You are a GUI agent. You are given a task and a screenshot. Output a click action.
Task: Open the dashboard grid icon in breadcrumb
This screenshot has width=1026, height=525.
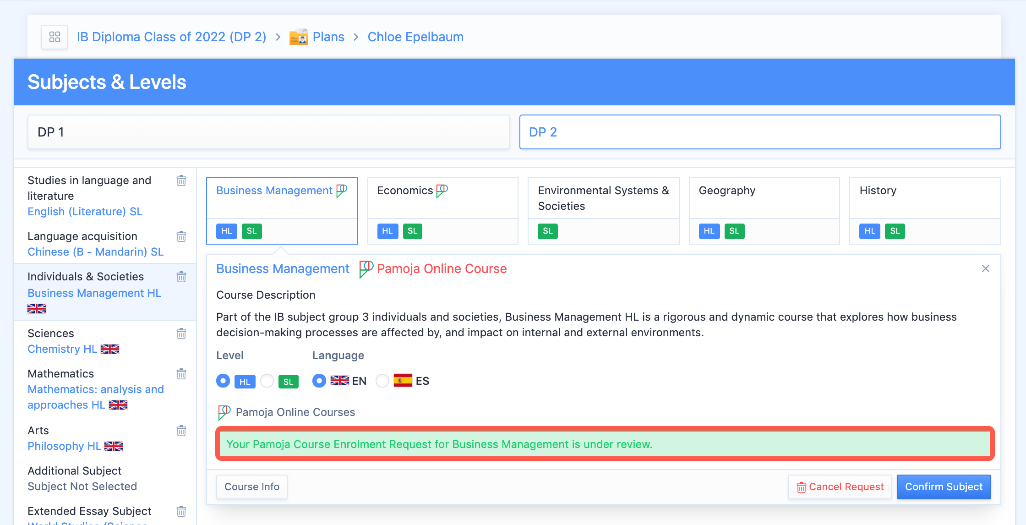55,37
